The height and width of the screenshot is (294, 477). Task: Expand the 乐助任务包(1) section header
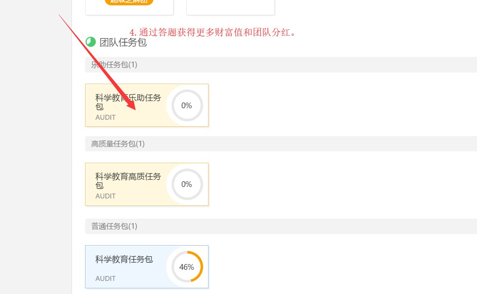tap(114, 64)
